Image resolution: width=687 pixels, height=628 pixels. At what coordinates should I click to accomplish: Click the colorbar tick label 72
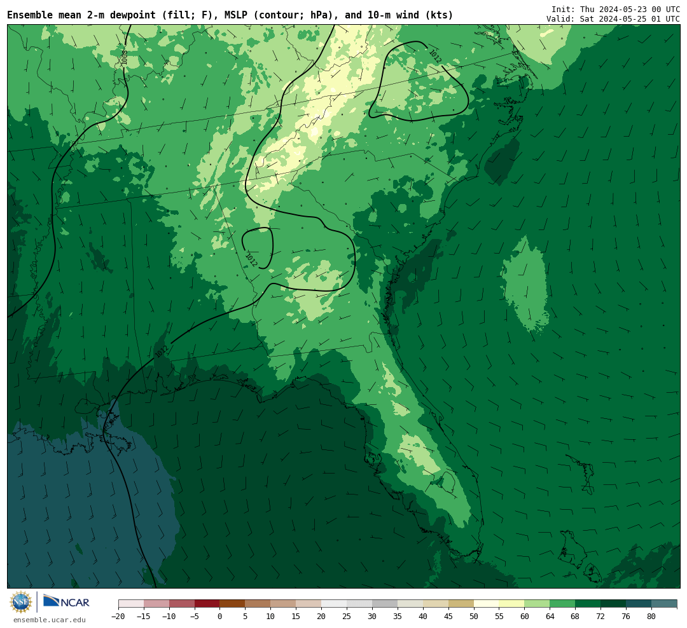[601, 616]
